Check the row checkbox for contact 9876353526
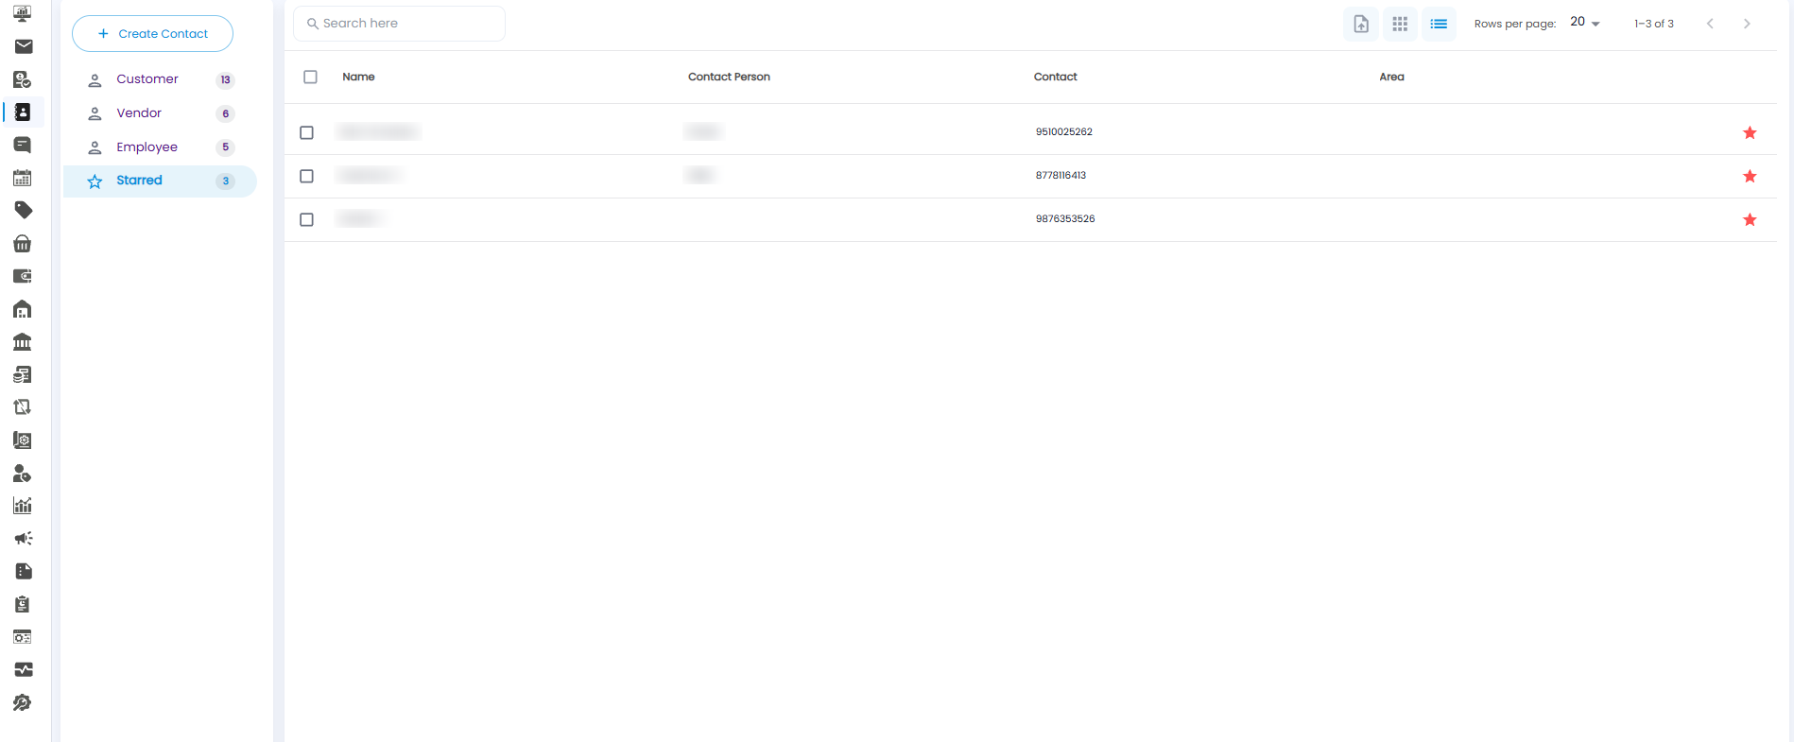The width and height of the screenshot is (1794, 742). pos(306,219)
